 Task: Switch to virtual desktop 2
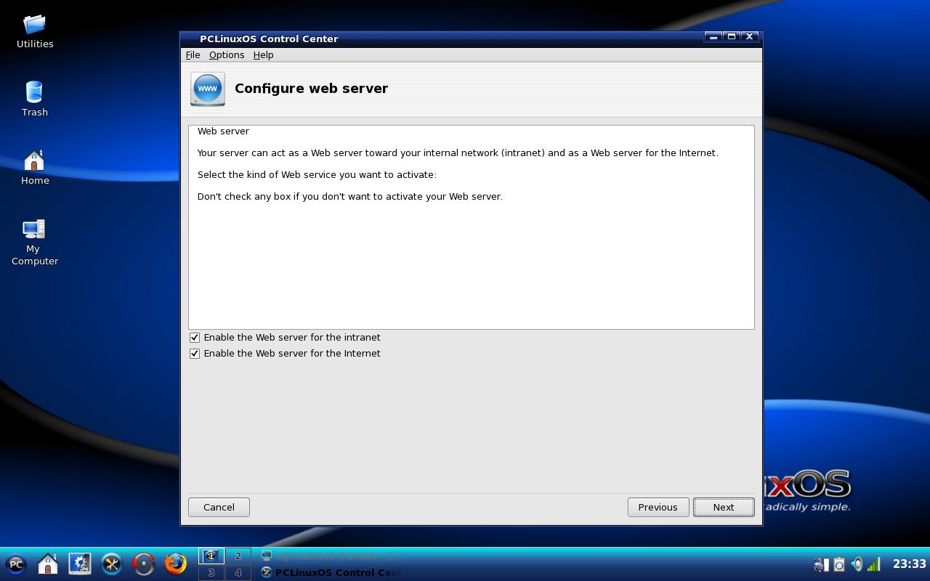238,556
